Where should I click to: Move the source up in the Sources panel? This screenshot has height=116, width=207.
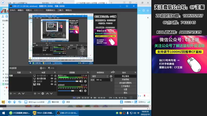[x=47, y=94]
